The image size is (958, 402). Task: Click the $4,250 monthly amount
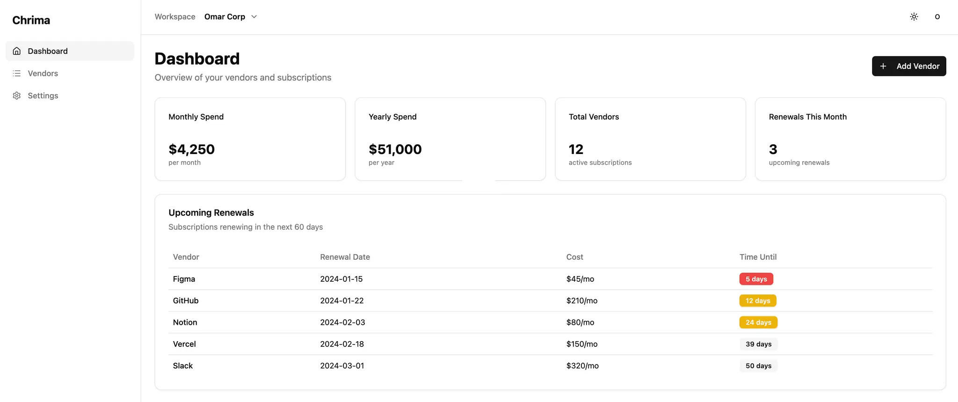[191, 149]
